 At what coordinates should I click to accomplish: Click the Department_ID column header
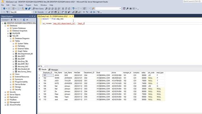click(x=89, y=73)
